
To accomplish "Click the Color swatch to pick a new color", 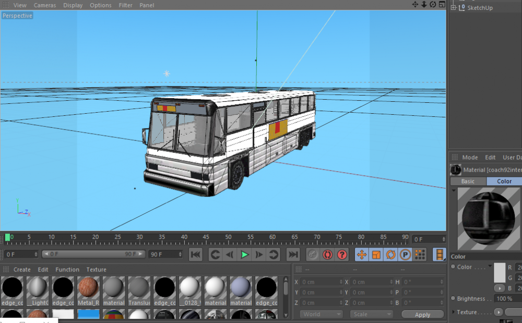I will pos(500,272).
